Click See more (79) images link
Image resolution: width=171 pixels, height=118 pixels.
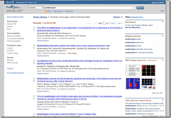point(158,93)
